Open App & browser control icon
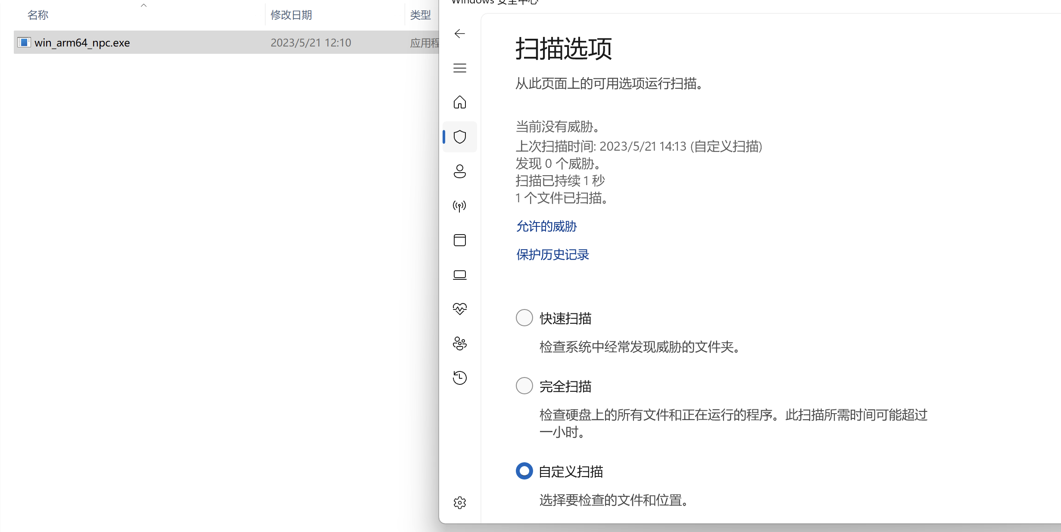This screenshot has height=532, width=1061. [x=459, y=240]
